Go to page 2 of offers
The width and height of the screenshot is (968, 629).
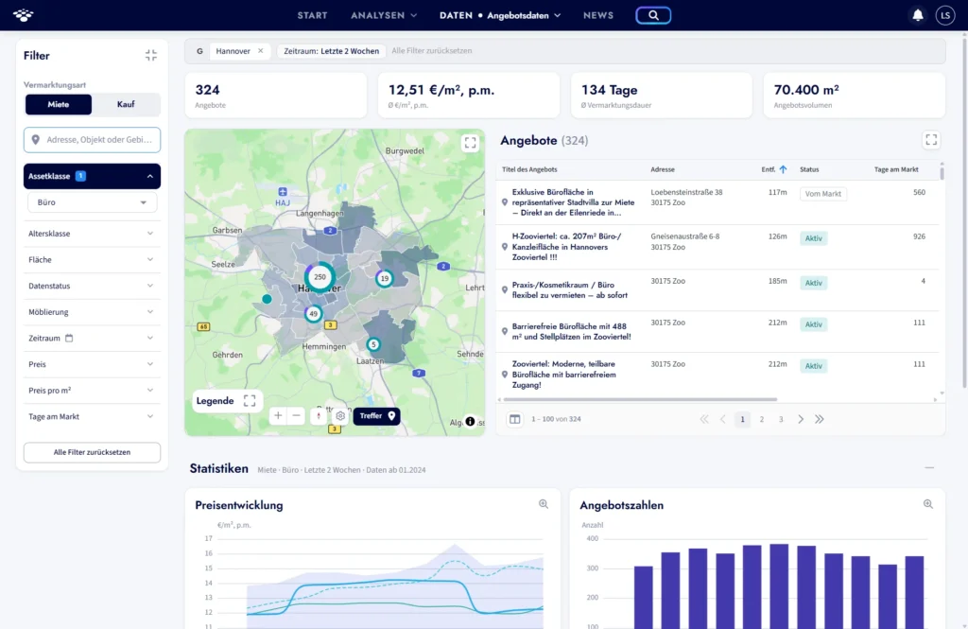(762, 419)
